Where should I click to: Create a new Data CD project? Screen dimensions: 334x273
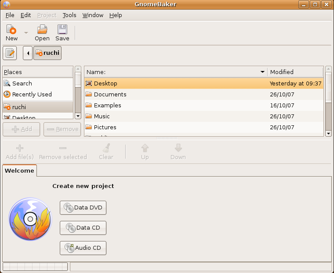[83, 228]
